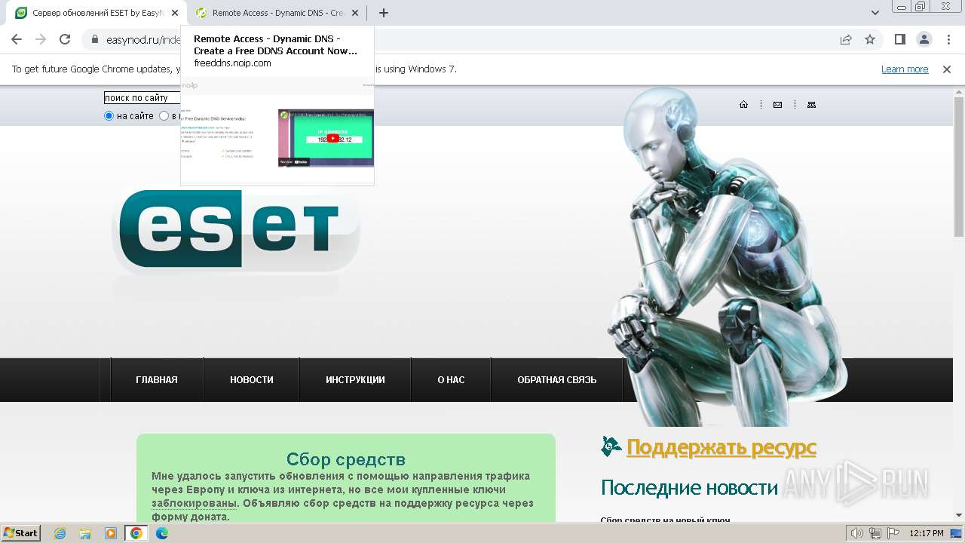
Task: Open the ГЛАВНАЯ menu item
Action: pos(157,380)
